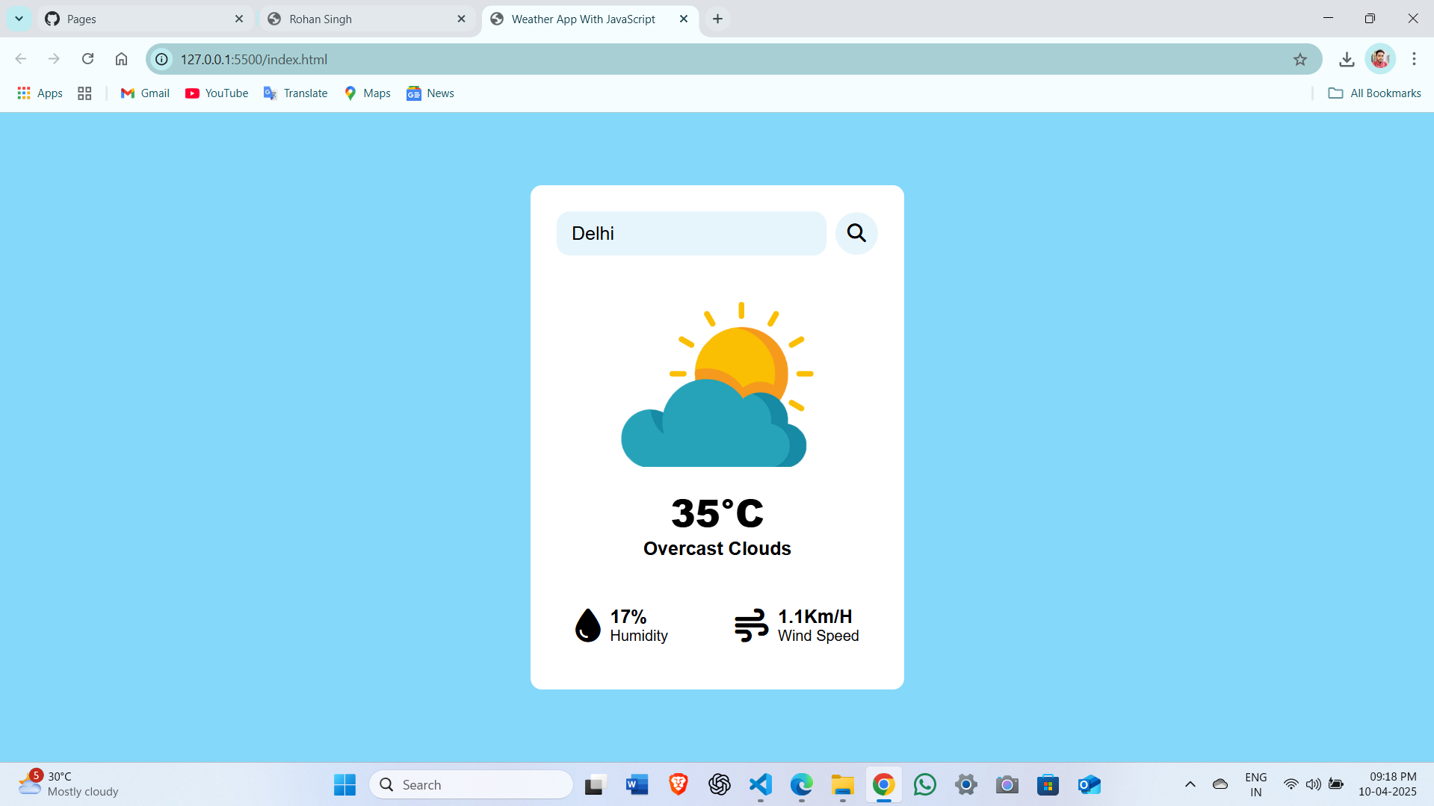Screen dimensions: 1434x806
Task: Click the site info icon in address bar
Action: click(x=161, y=59)
